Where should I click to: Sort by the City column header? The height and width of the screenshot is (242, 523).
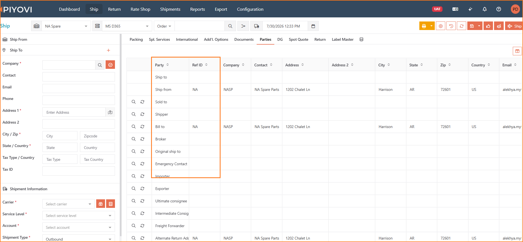[384, 65]
